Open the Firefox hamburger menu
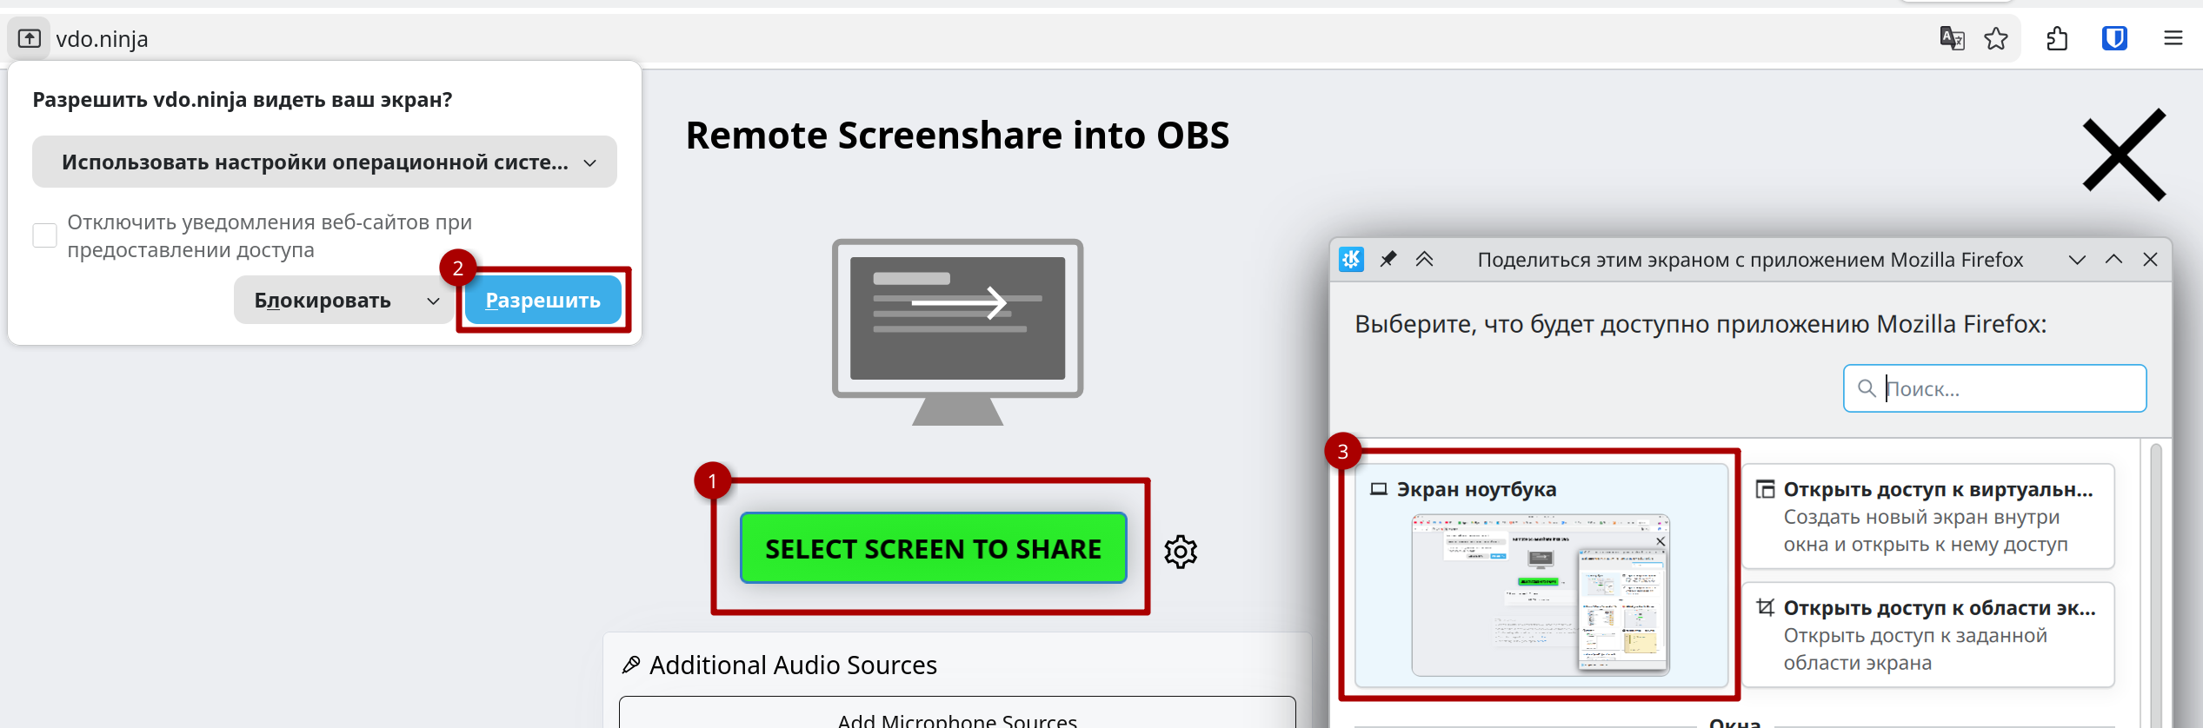 [x=2173, y=38]
